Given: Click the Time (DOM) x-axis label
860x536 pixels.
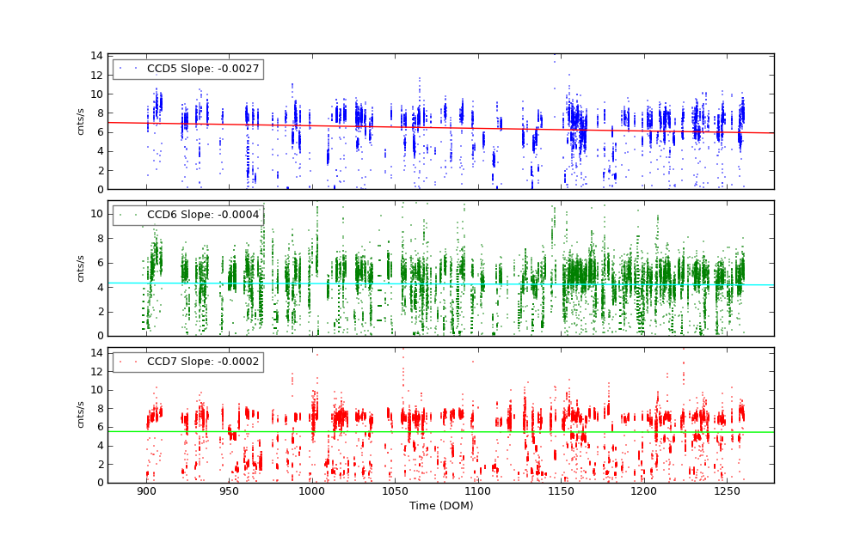Looking at the screenshot, I should click(x=440, y=506).
